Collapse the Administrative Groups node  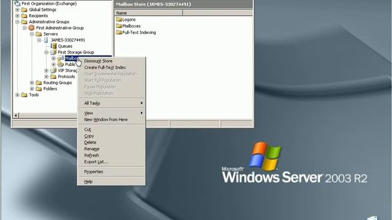click(17, 22)
